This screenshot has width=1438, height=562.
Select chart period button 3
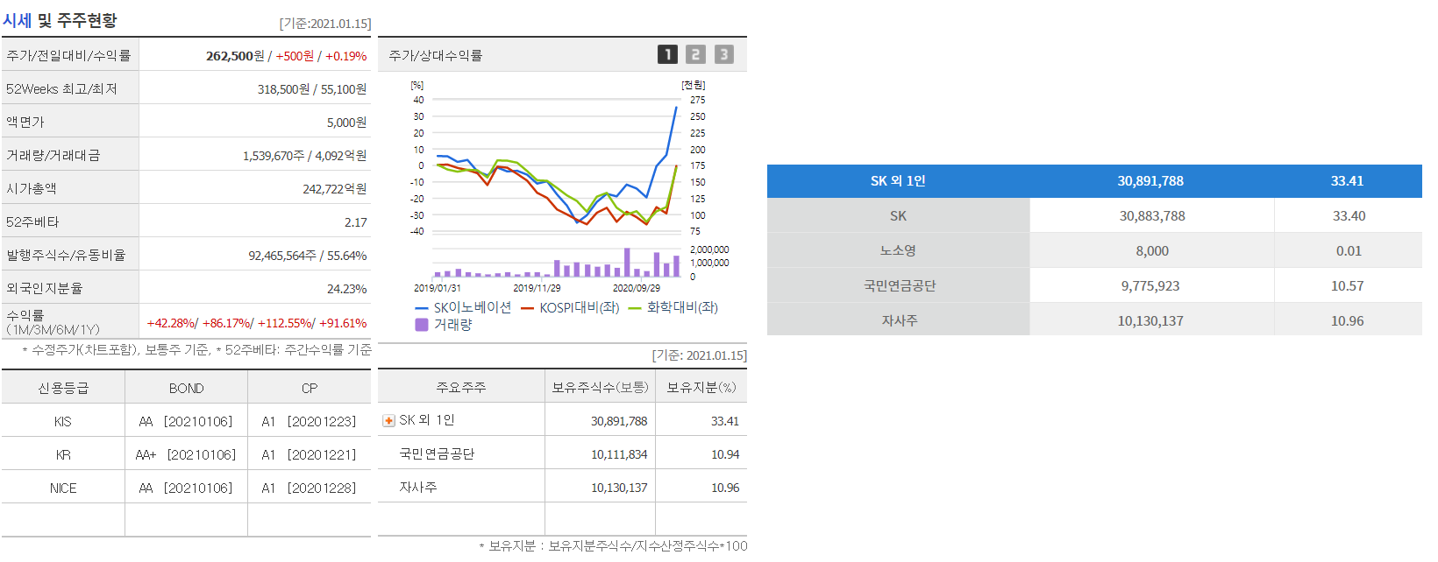click(723, 54)
